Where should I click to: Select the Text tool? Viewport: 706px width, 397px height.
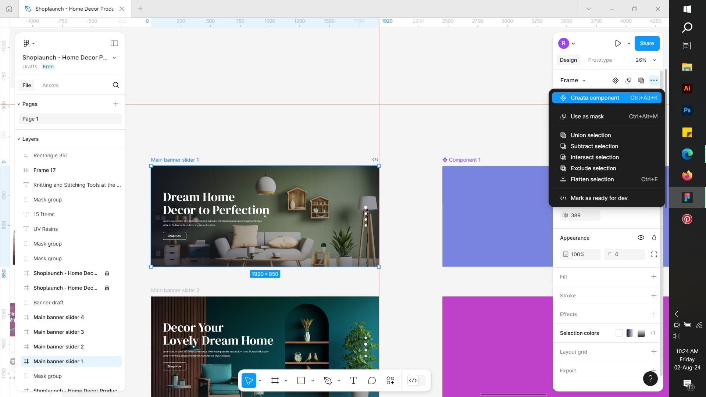point(353,380)
